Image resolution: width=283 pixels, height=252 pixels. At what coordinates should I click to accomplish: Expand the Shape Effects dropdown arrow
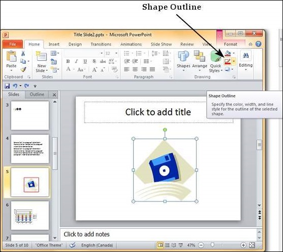pyautogui.click(x=232, y=69)
